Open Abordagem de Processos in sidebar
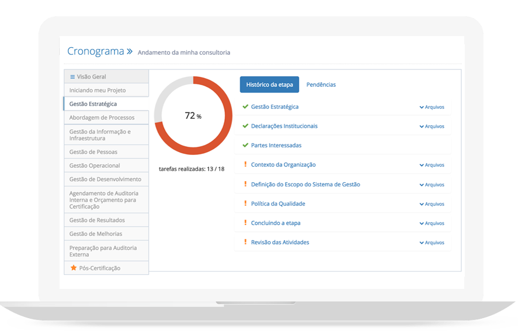Image resolution: width=518 pixels, height=335 pixels. (x=102, y=118)
